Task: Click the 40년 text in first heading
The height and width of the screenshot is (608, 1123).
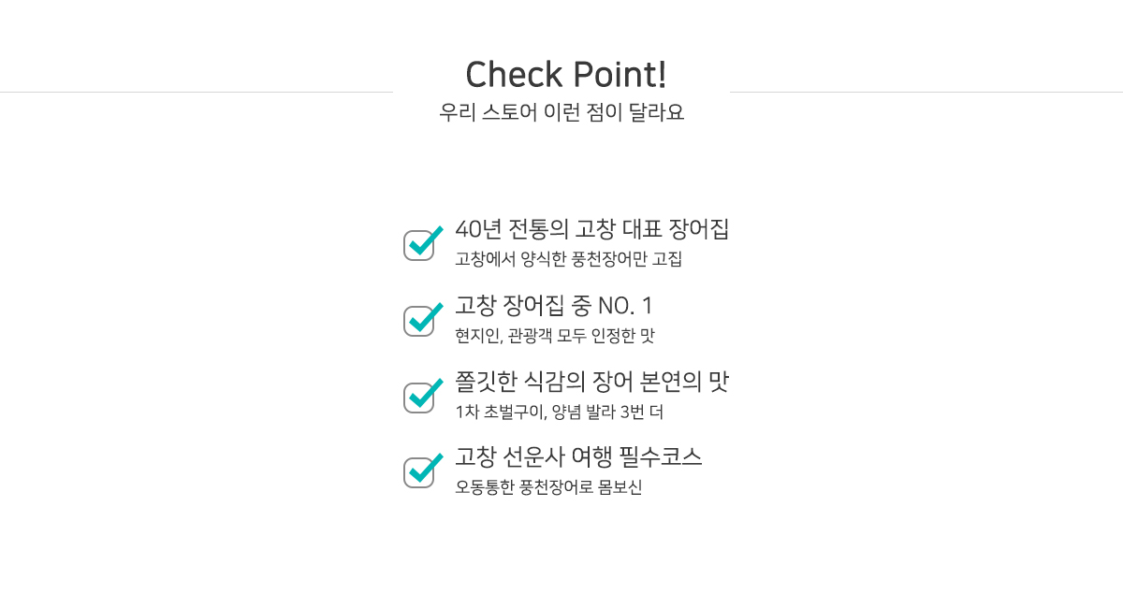Action: coord(478,229)
